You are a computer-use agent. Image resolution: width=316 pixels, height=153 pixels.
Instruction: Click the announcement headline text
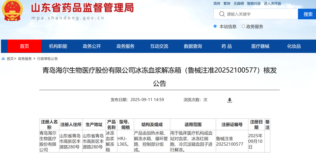pos(159,77)
